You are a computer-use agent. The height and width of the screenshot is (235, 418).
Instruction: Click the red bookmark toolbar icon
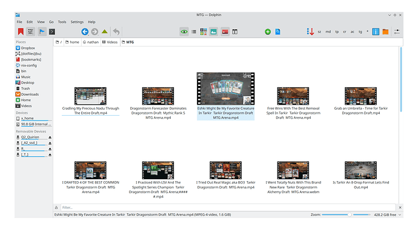[21, 31]
